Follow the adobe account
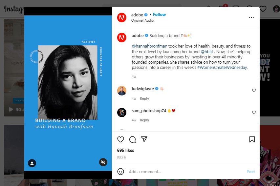280x186 pixels. pos(159,15)
